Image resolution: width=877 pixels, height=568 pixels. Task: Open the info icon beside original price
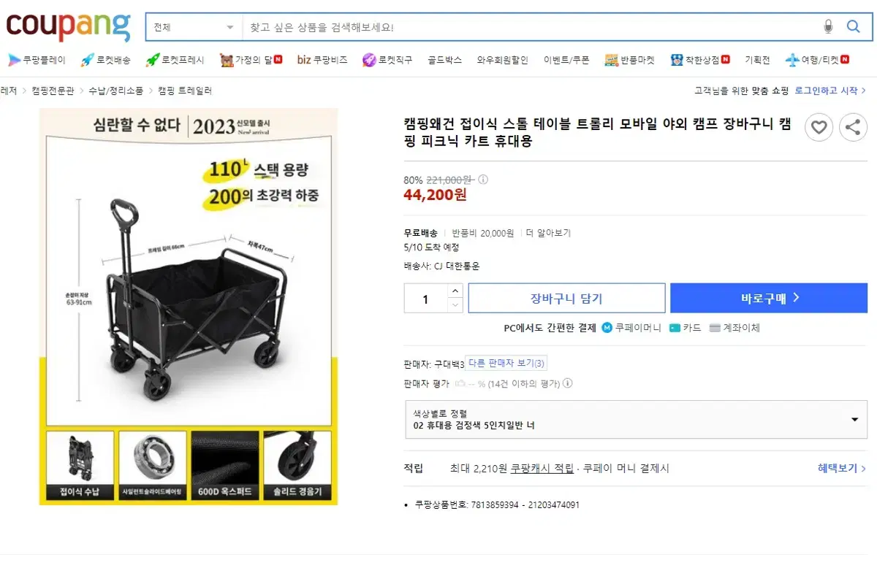[483, 180]
